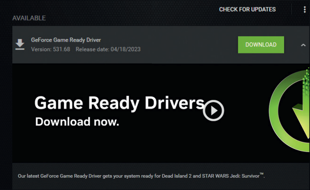Click the divider line beside CHECK FOR UPDATES
This screenshot has width=310, height=190.
point(291,9)
